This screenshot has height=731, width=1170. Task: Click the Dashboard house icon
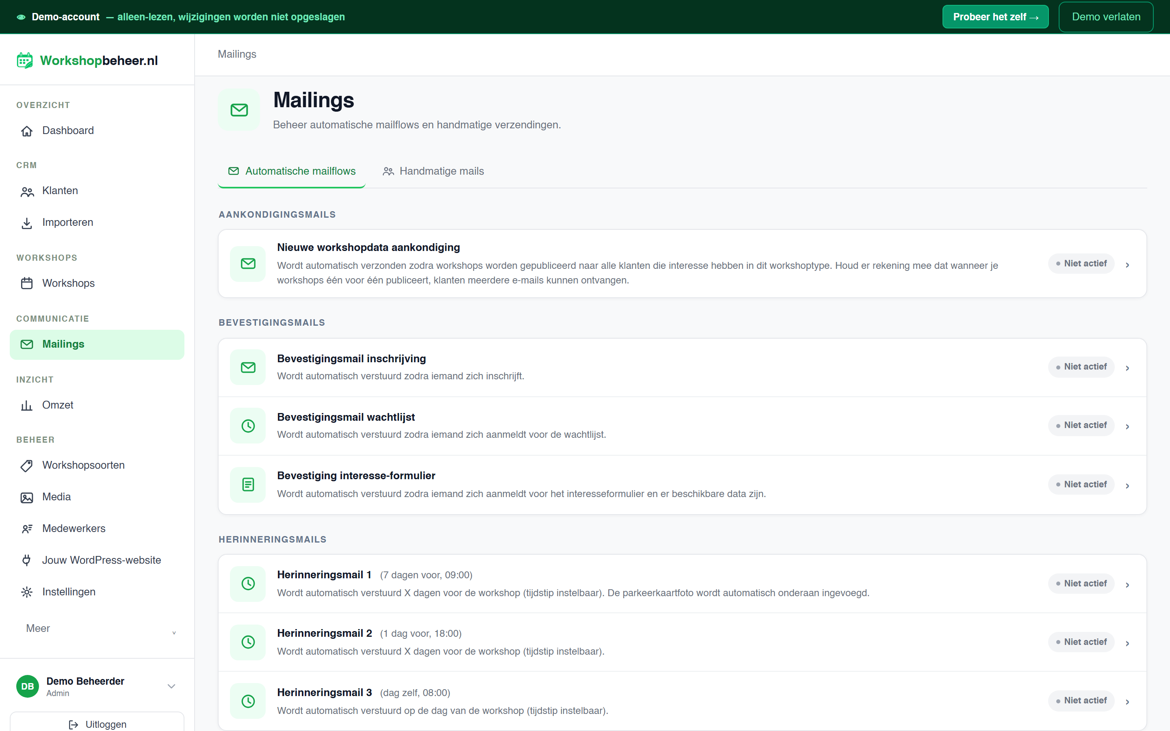coord(26,131)
